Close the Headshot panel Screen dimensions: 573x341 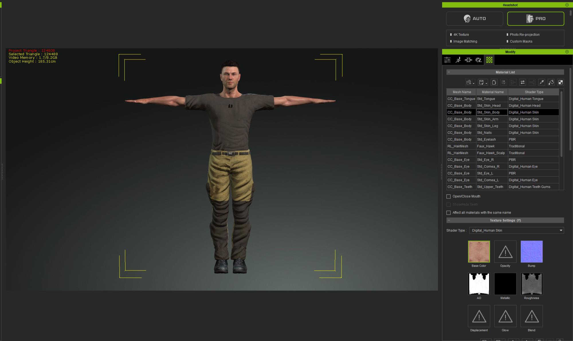[567, 5]
